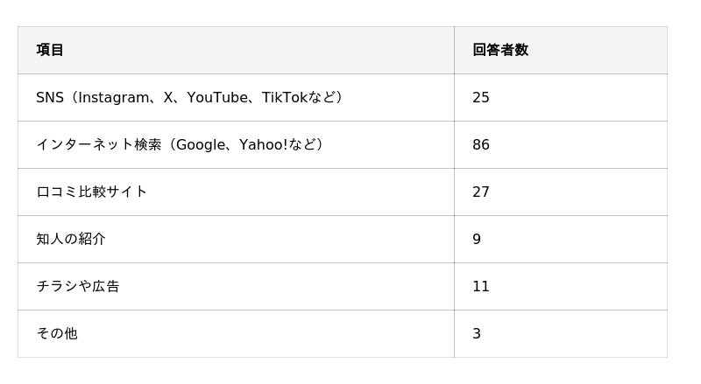
Task: Select the SNS row label cell
Action: [188, 97]
